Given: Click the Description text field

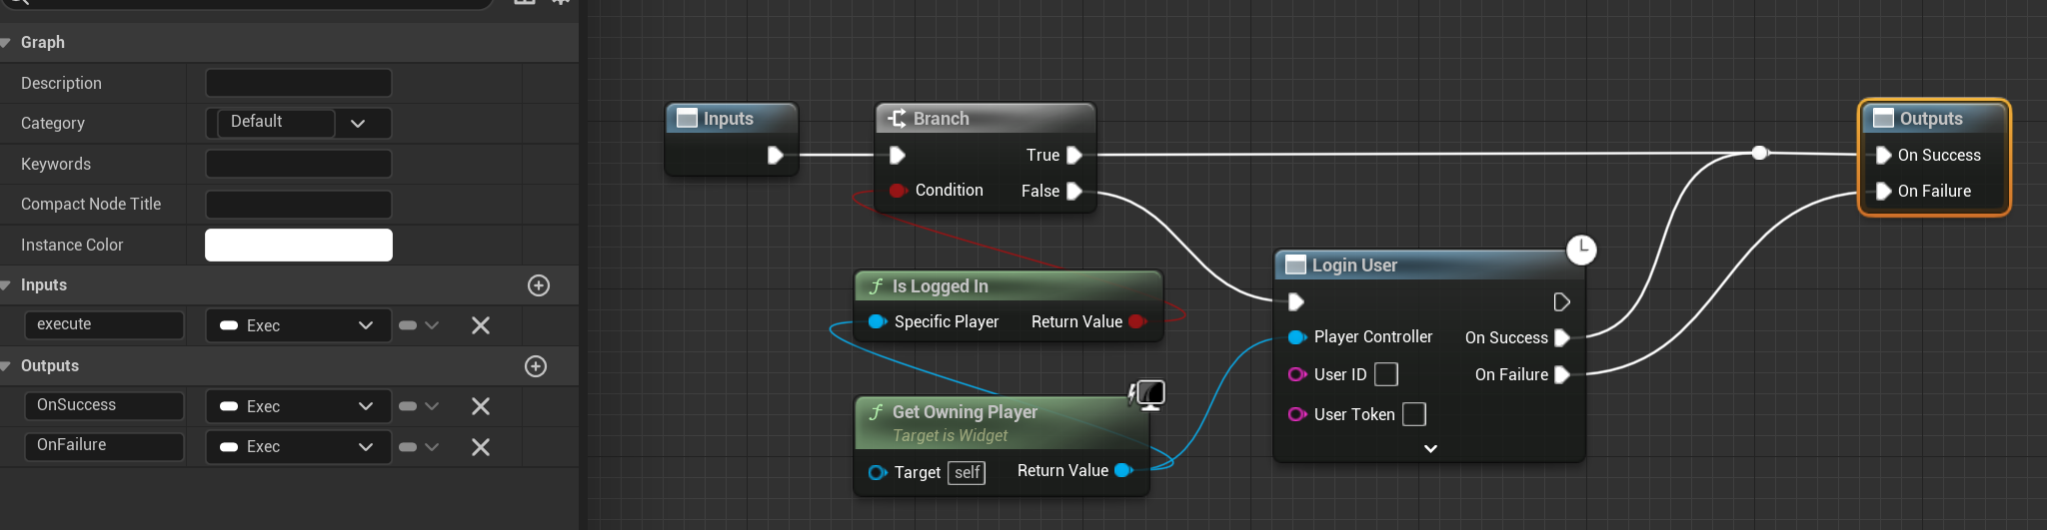Looking at the screenshot, I should coord(299,83).
